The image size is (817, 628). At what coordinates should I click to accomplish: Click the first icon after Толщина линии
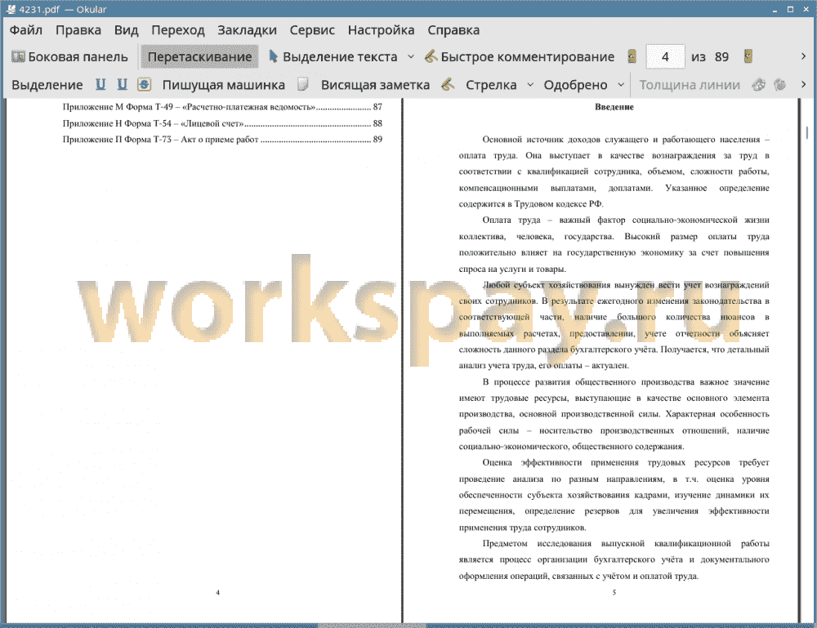click(x=759, y=84)
